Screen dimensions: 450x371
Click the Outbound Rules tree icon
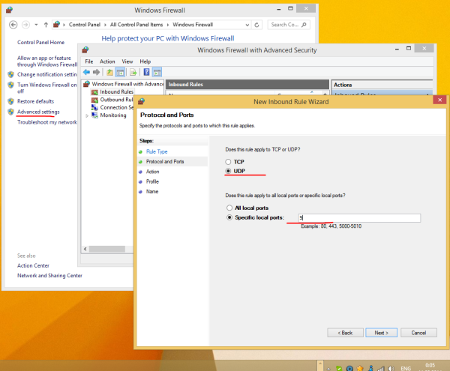[95, 100]
